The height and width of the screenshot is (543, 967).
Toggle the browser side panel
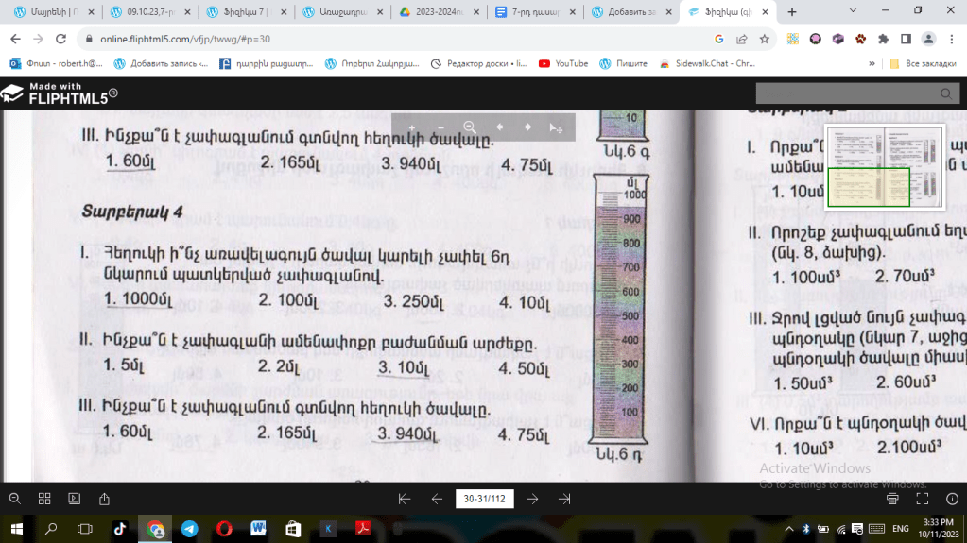click(x=906, y=39)
